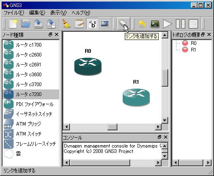The width and height of the screenshot is (214, 176).
Task: Clear the topology with the broom icon
Action: click(66, 24)
